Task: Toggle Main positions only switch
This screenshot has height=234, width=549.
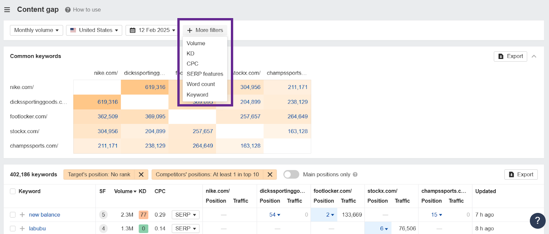Action: click(x=291, y=174)
